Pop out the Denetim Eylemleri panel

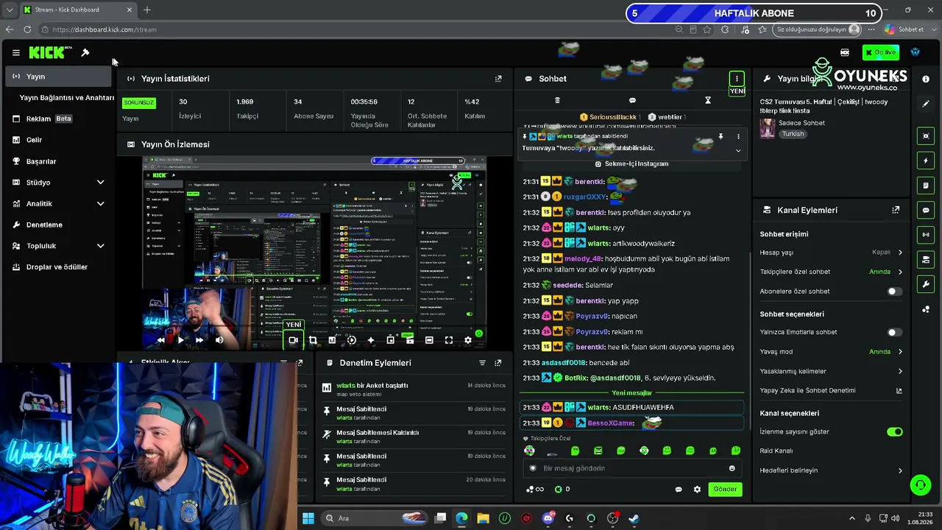point(498,363)
